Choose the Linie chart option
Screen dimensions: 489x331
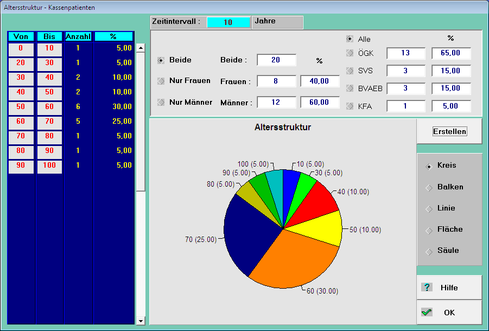(429, 208)
